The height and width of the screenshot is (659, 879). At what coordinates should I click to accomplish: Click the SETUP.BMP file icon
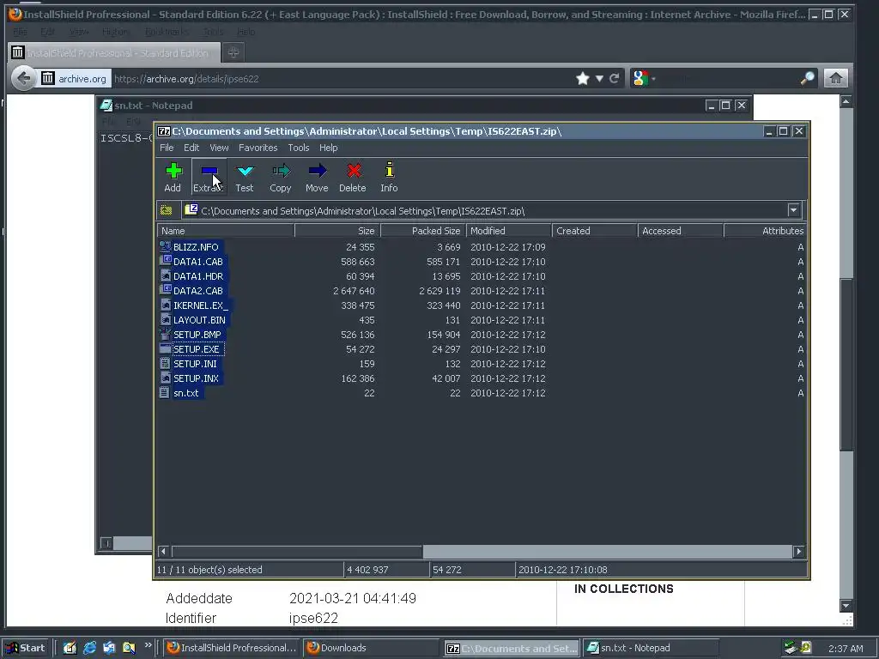pos(165,334)
